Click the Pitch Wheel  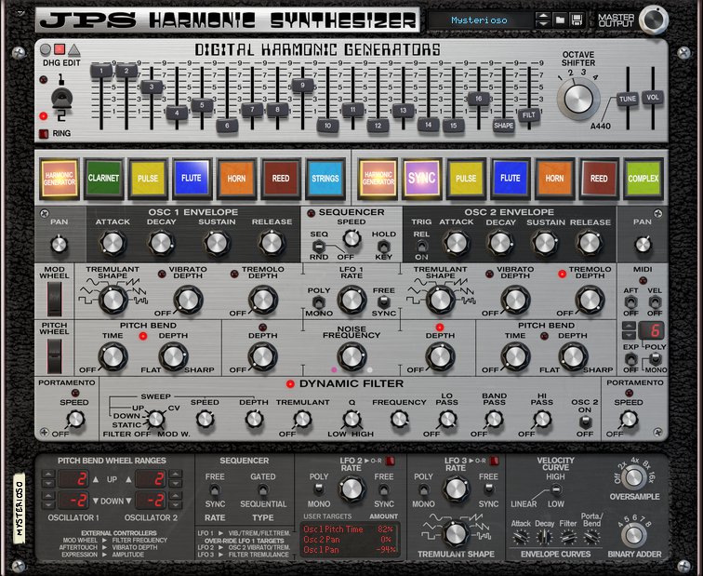pyautogui.click(x=55, y=356)
